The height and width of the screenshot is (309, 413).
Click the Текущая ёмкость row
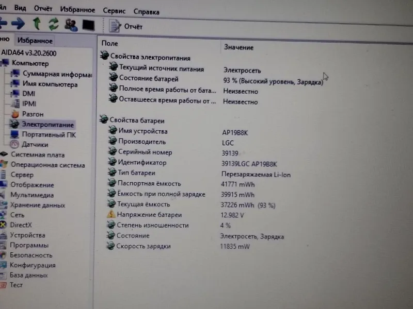191,204
